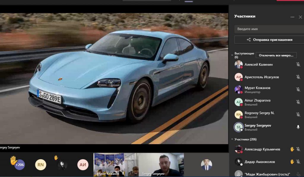This screenshot has height=177, width=304.
Task: Click the Отключить все микро... button
Action: pos(276,55)
